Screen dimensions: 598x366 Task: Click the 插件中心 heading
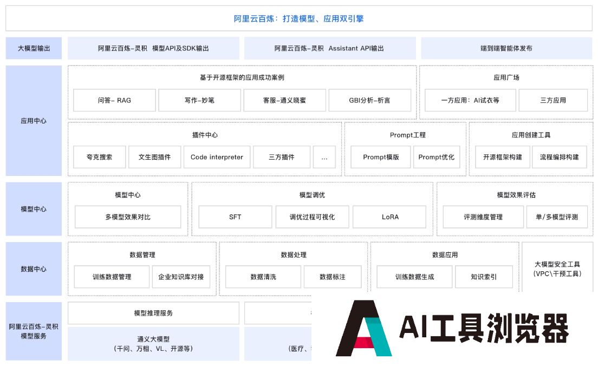[x=205, y=135]
